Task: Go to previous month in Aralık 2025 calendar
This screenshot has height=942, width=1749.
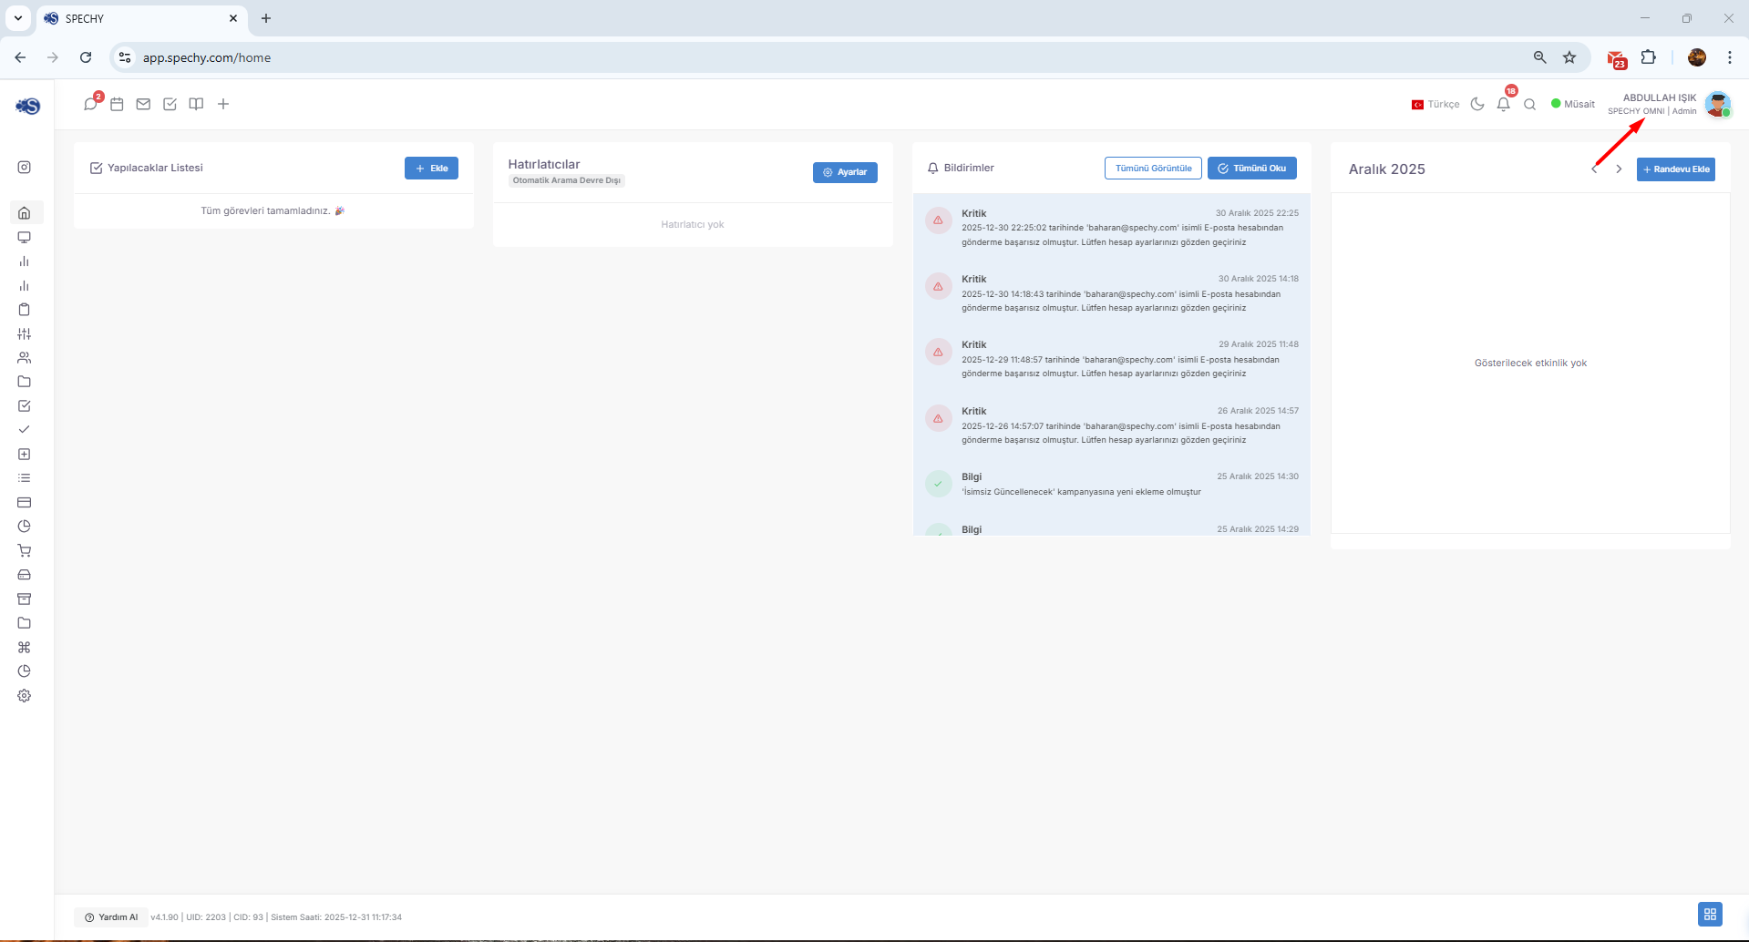Action: [1595, 169]
